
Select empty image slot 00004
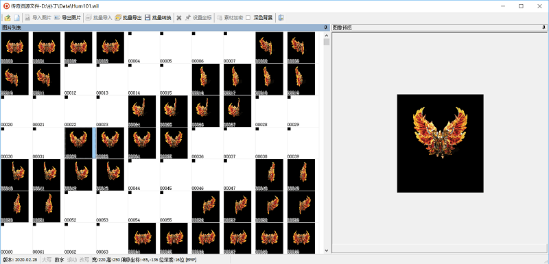click(143, 47)
